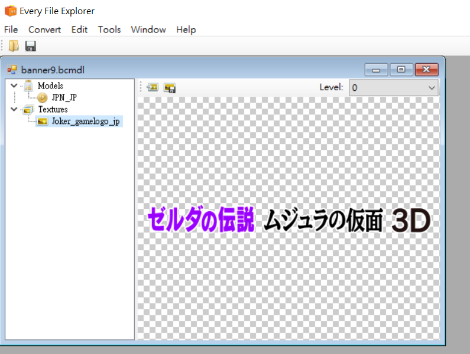This screenshot has width=470, height=354.
Task: Open the Convert menu
Action: click(44, 29)
